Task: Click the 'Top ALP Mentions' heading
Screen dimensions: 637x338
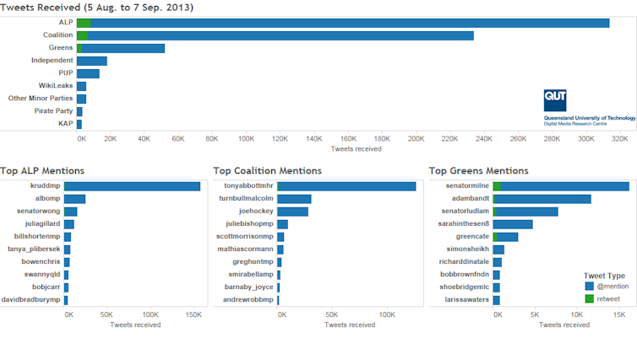Action: tap(42, 170)
